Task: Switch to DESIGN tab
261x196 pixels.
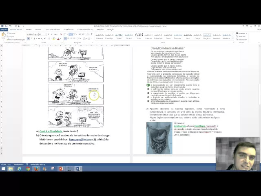Action: (38, 29)
